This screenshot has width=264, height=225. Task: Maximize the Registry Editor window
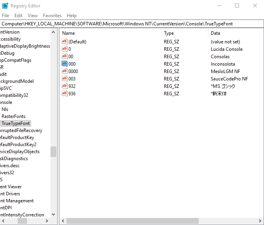[237, 5]
